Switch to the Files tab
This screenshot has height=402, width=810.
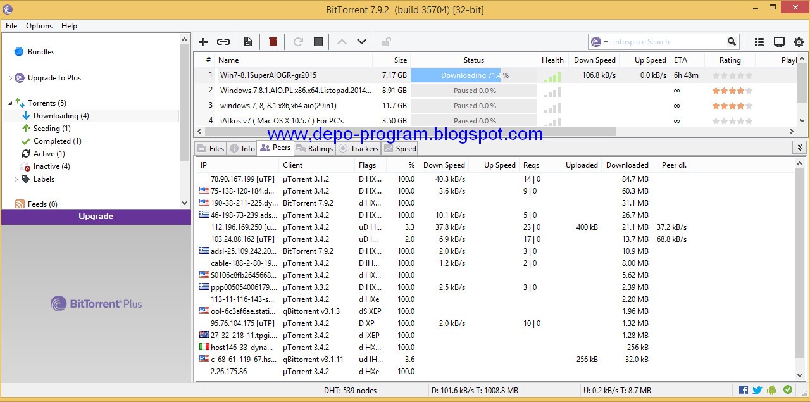point(211,149)
